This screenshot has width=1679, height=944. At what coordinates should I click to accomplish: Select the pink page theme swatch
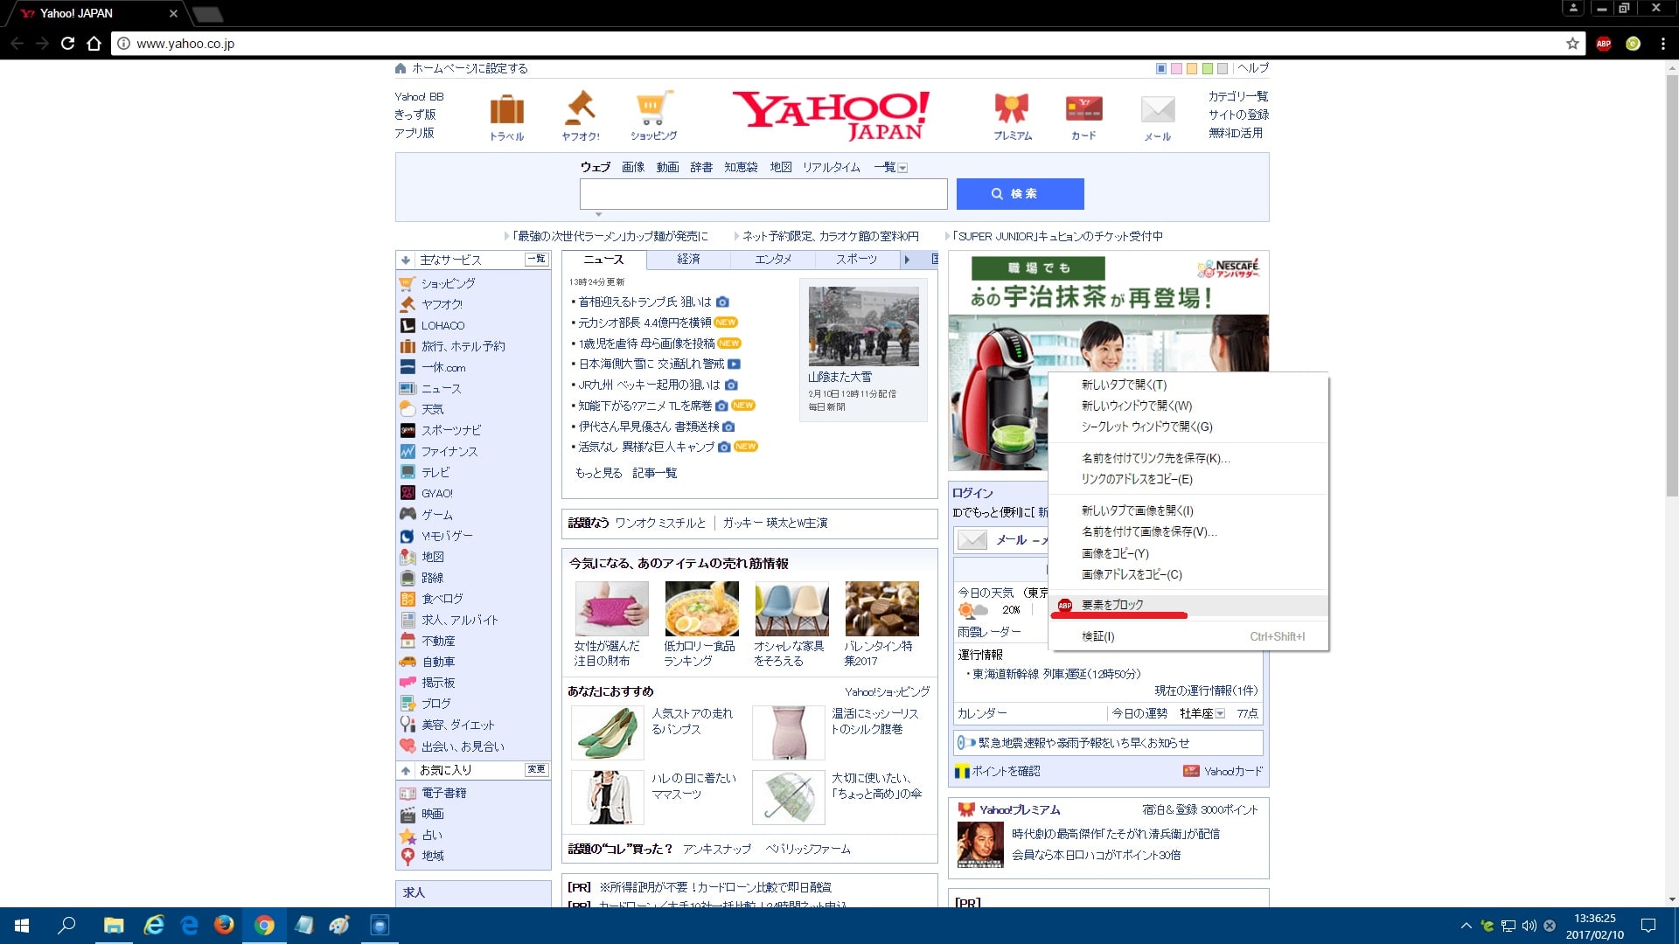click(x=1176, y=68)
